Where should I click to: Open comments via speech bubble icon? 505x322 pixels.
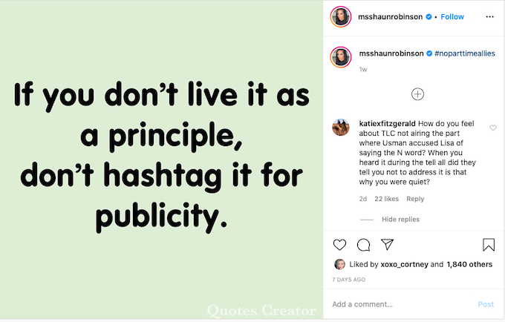pos(363,245)
